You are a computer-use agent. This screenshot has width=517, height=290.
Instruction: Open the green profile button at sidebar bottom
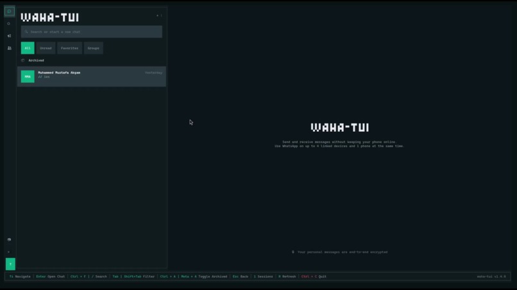(x=10, y=264)
